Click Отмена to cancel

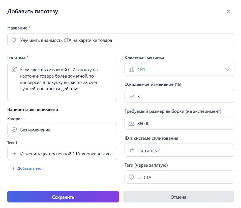178,197
